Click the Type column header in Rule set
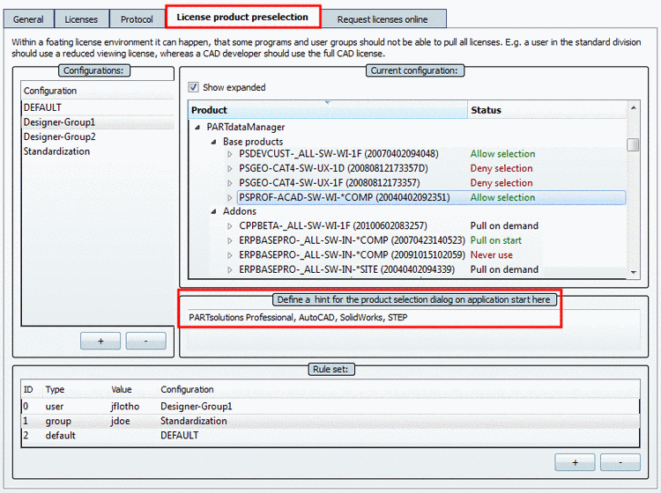 coord(55,389)
